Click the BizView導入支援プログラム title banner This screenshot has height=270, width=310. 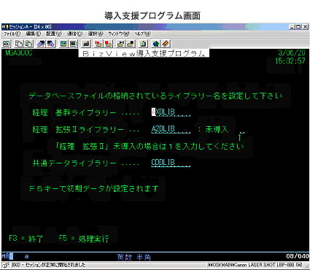pyautogui.click(x=144, y=53)
